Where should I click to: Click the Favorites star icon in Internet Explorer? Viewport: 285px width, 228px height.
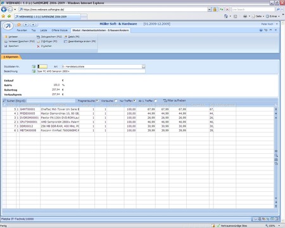(3, 16)
